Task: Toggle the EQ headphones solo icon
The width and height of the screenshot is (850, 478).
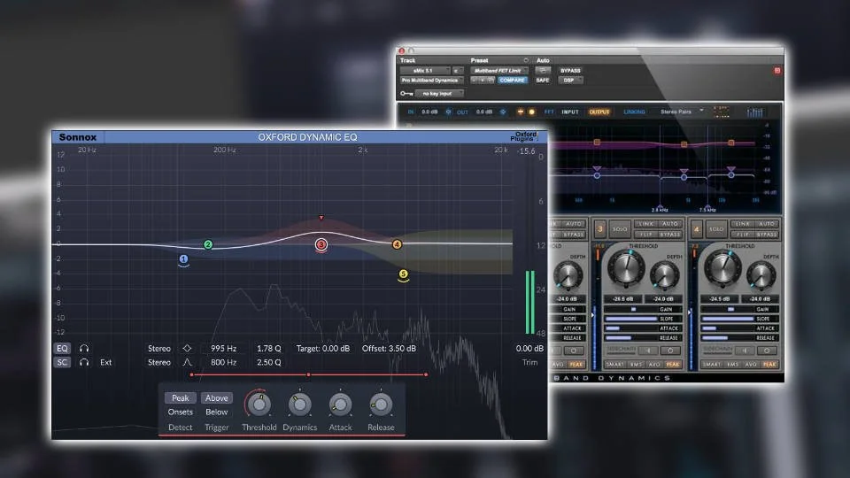Action: 84,349
